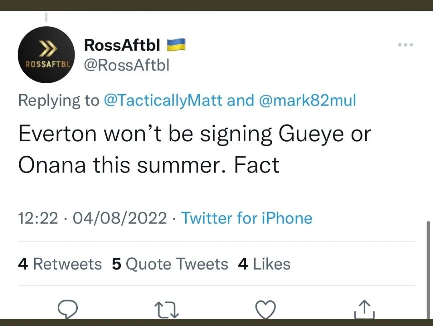Open the @TacticallyMatt mention link
The height and width of the screenshot is (326, 433).
(x=163, y=100)
